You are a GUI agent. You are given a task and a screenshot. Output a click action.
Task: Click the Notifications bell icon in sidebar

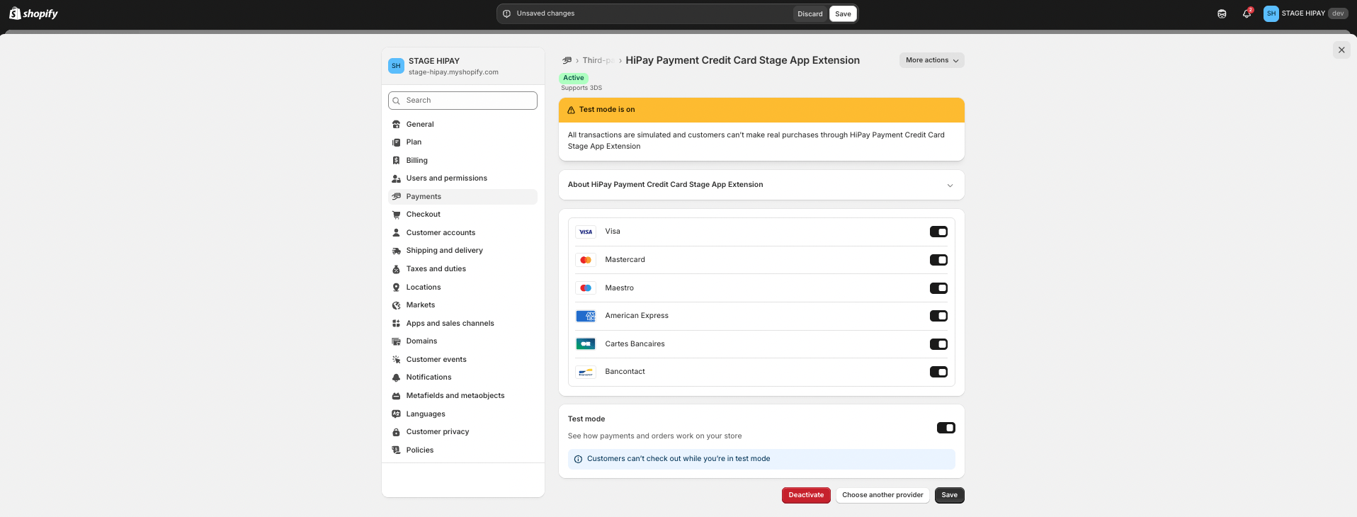pyautogui.click(x=397, y=377)
